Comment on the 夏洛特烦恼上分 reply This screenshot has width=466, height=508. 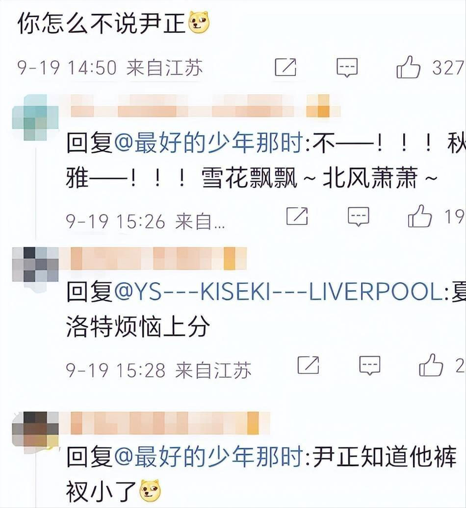(x=370, y=365)
